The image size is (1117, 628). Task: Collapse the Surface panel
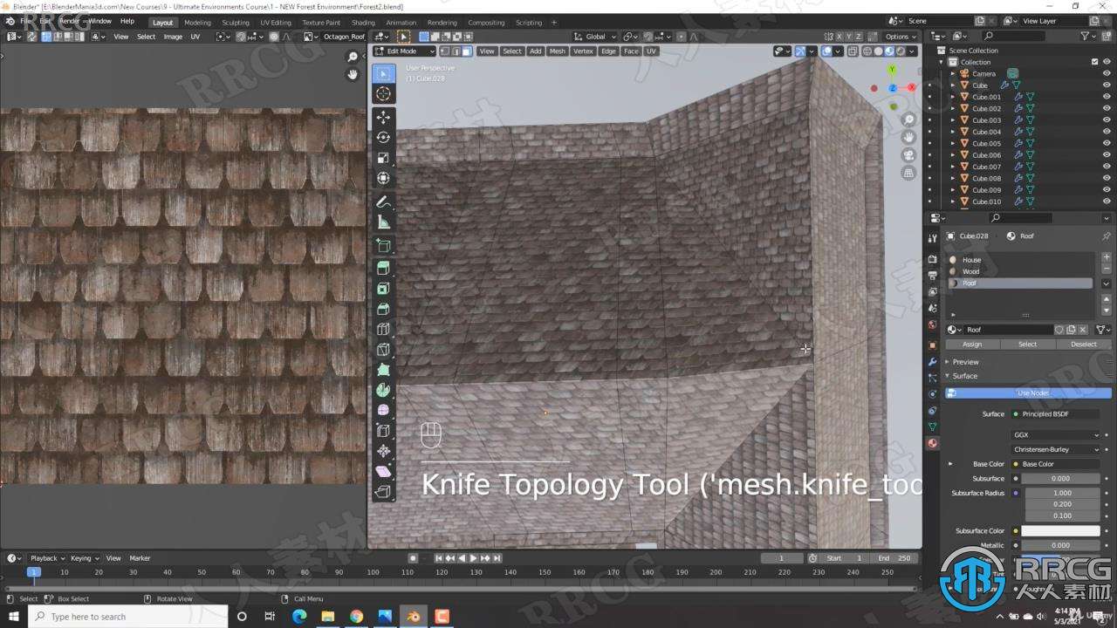point(964,376)
